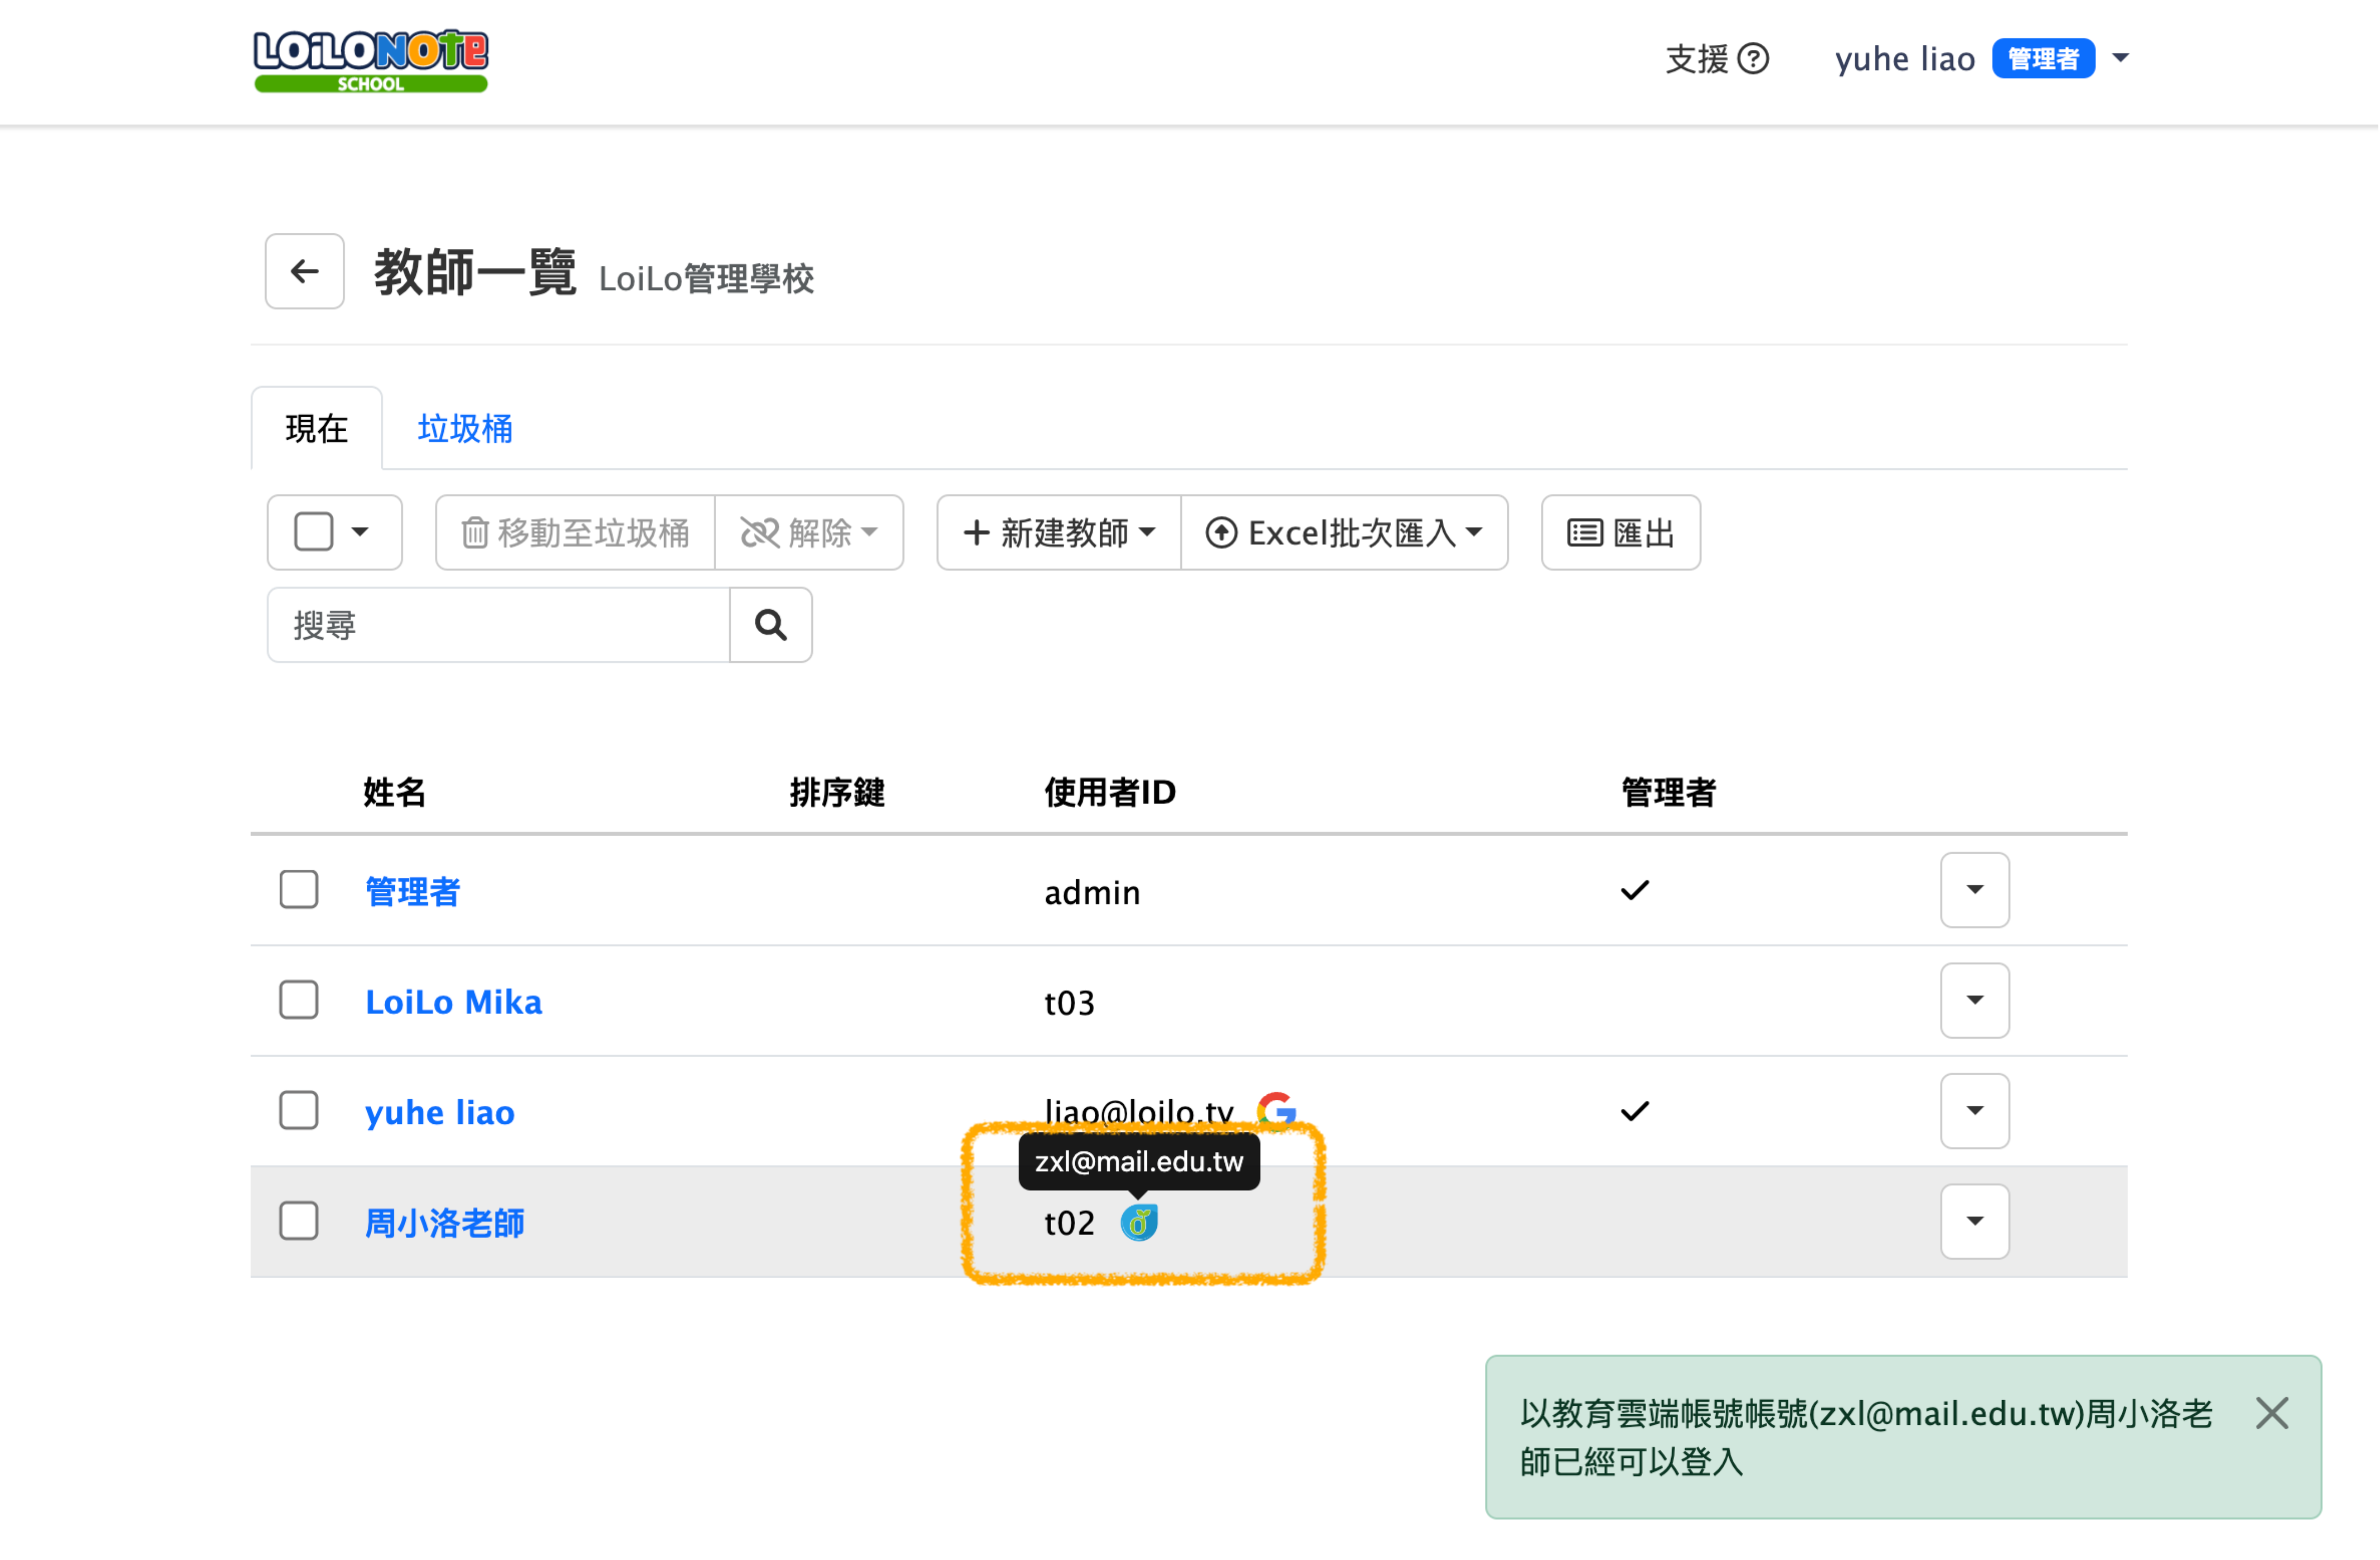Viewport: 2380px width, 1560px height.
Task: Open the support help icon
Action: coord(1753,59)
